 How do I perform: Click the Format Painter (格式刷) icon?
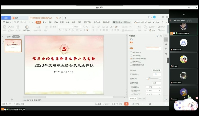coord(18,29)
